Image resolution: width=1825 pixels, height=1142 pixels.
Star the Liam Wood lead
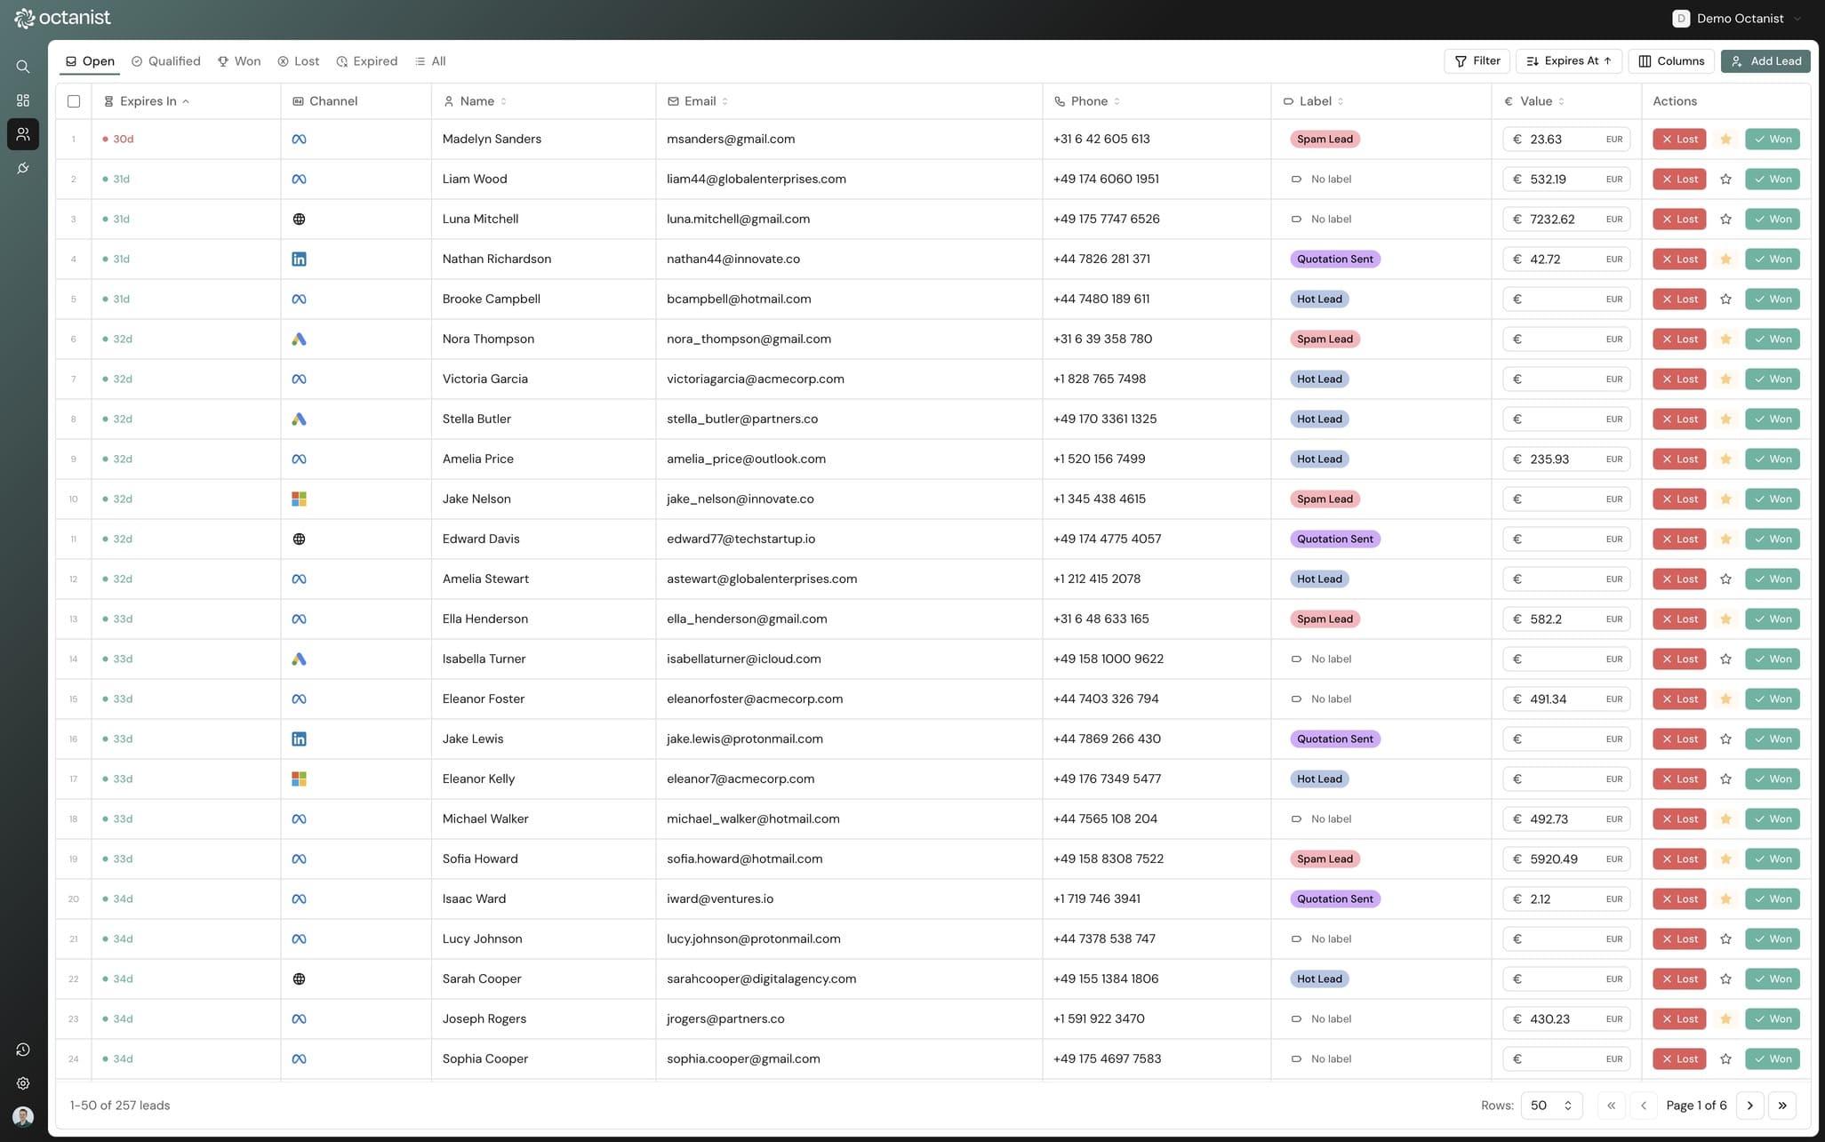tap(1725, 180)
